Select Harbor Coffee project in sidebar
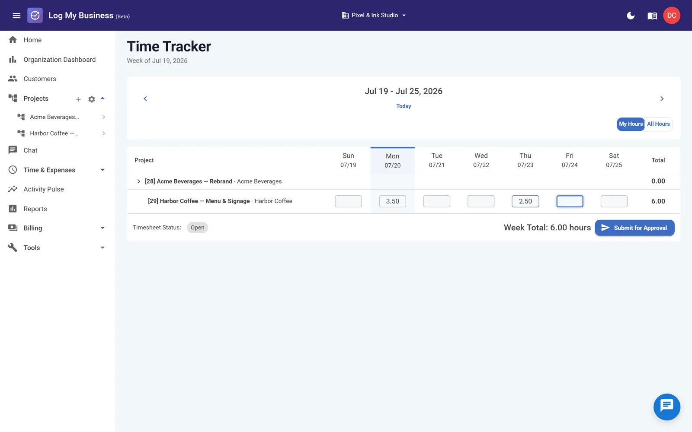 (x=54, y=133)
